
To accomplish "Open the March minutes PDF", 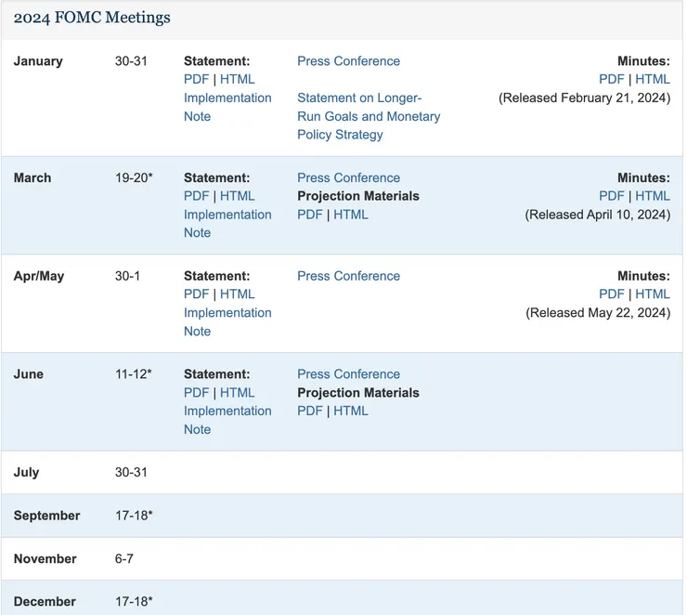I will pyautogui.click(x=612, y=196).
